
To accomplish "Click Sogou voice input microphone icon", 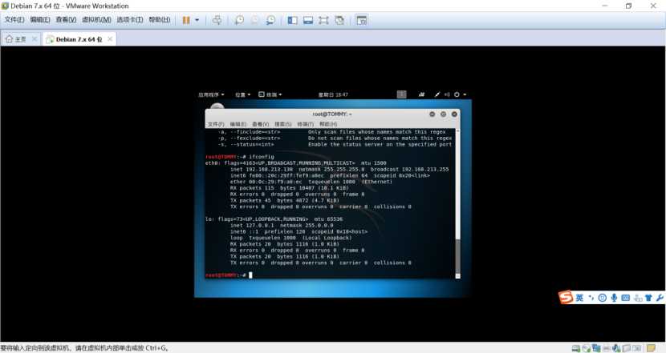I will click(x=614, y=298).
